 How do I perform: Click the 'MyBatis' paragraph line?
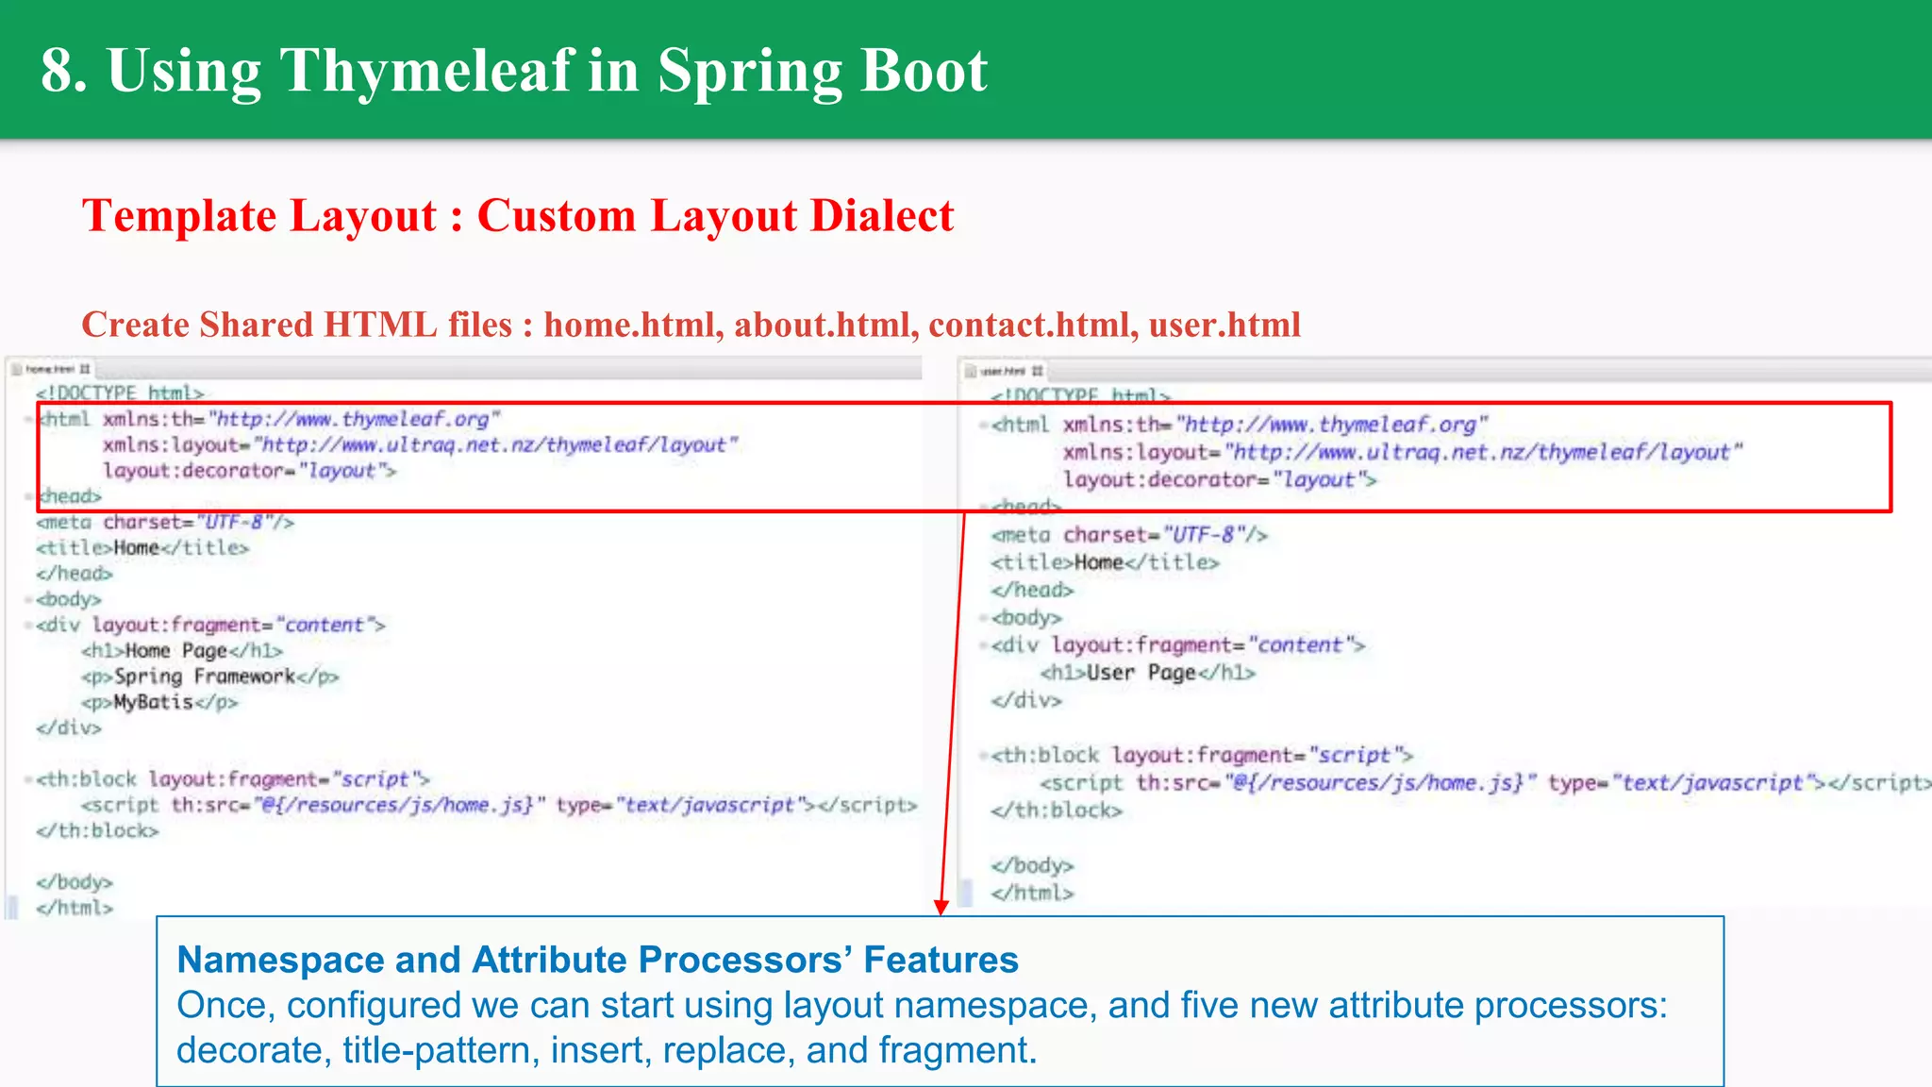158,702
